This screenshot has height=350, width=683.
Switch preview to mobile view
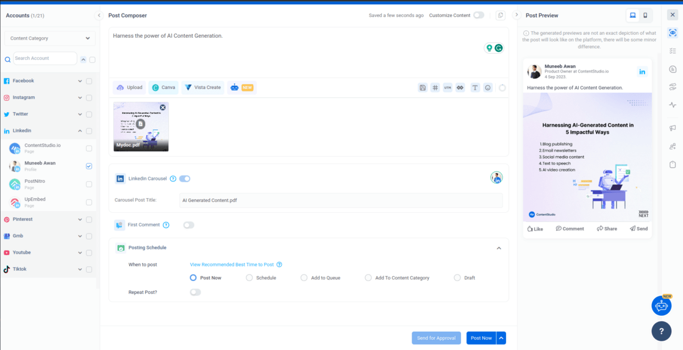click(x=646, y=15)
